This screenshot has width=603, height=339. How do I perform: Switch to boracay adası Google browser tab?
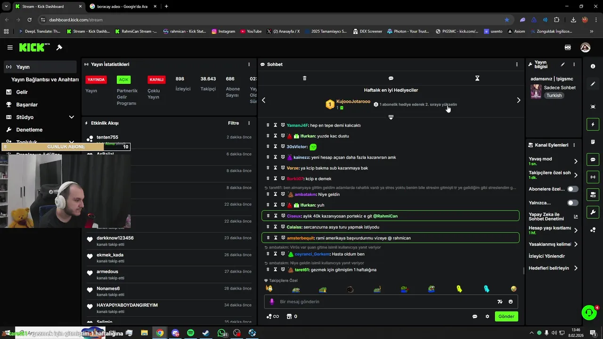pos(122,7)
